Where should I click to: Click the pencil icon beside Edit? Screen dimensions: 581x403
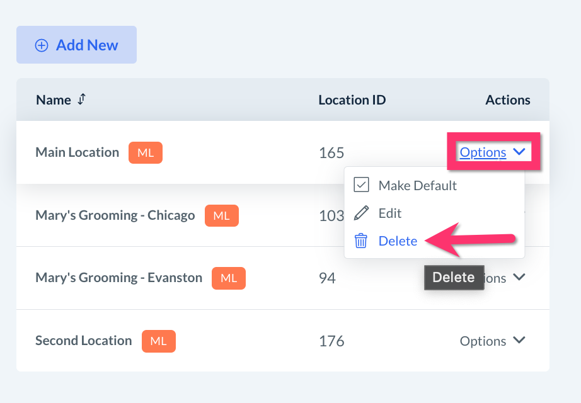pos(361,213)
